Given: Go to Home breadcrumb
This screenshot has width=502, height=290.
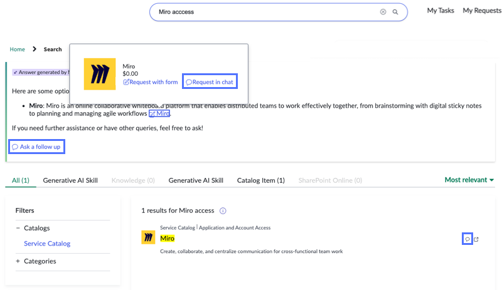Looking at the screenshot, I should (18, 49).
